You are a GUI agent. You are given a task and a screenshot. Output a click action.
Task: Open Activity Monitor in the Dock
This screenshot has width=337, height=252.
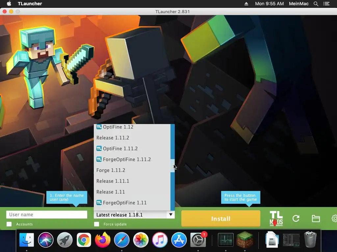coord(226,240)
